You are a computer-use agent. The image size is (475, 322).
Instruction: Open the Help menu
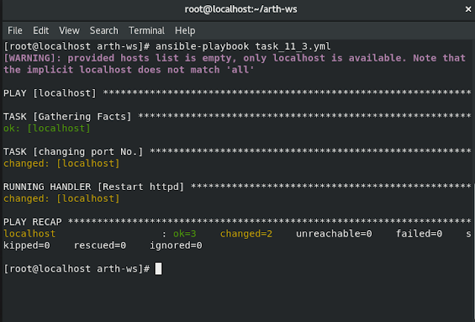pyautogui.click(x=185, y=30)
